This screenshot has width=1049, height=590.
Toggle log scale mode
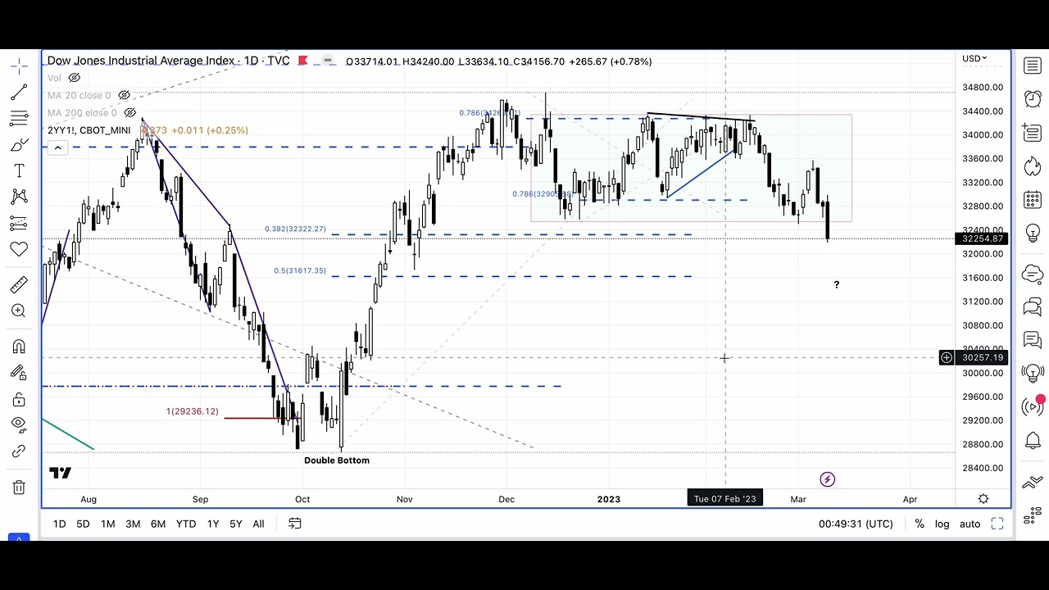click(942, 524)
